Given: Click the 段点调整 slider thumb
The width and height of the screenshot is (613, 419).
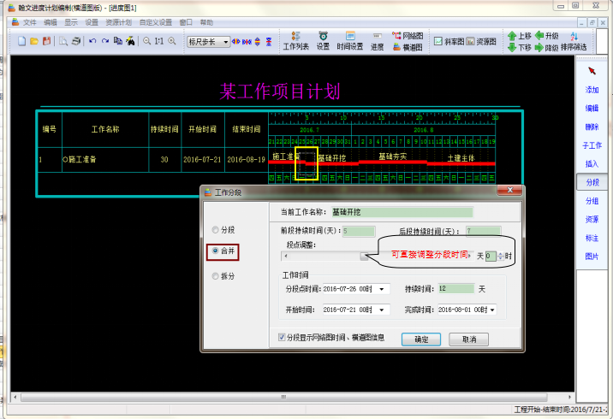Looking at the screenshot, I should [x=365, y=255].
